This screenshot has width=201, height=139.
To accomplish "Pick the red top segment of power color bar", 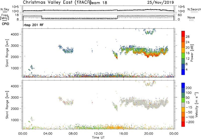I will (183, 34).
